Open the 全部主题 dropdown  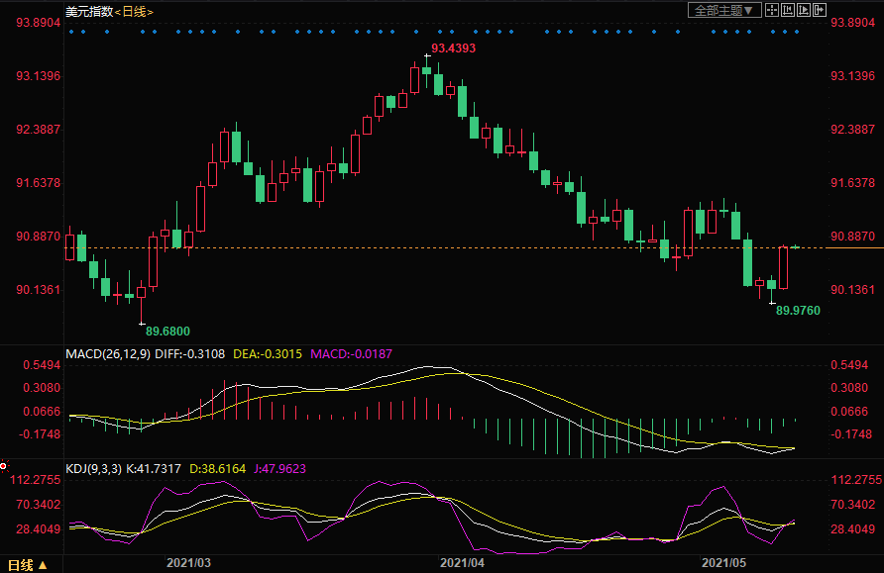coord(724,10)
